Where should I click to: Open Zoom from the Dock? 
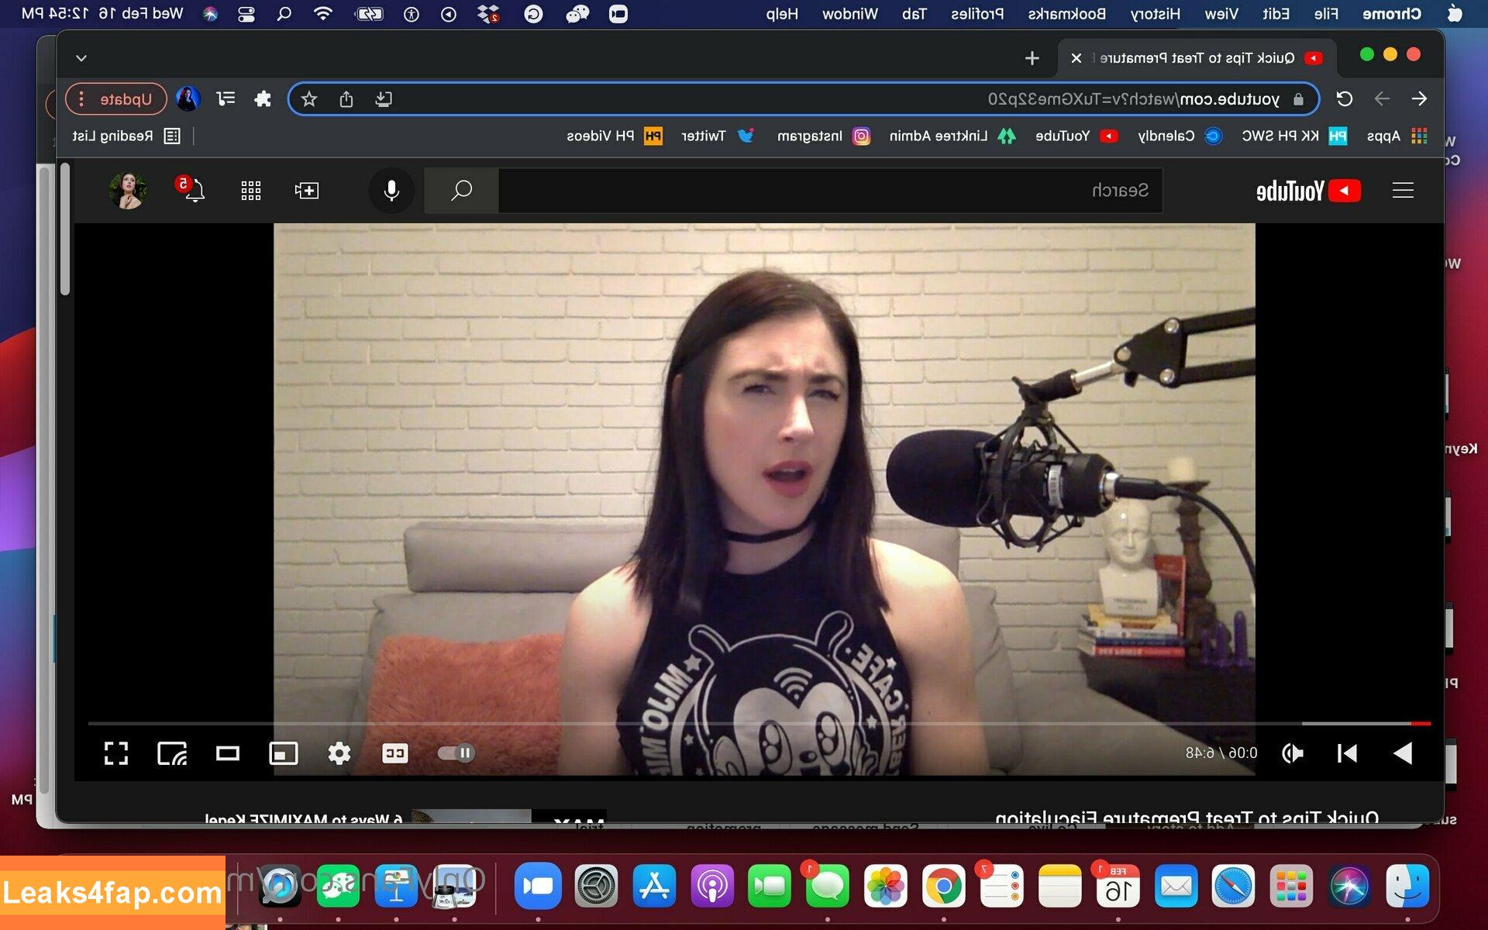pyautogui.click(x=538, y=886)
